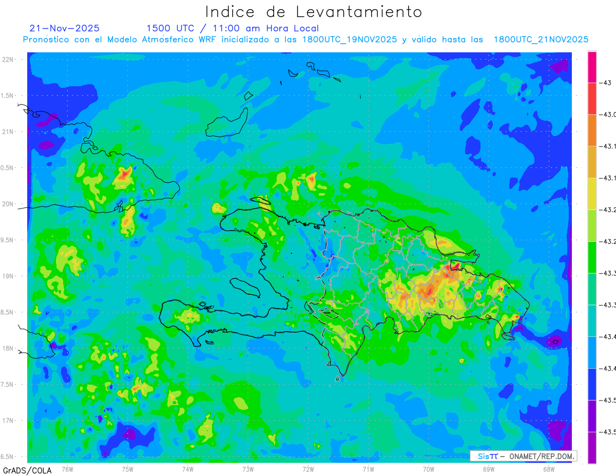Click the '72W' longitude label
Viewport: 616px width, 476px height.
pyautogui.click(x=308, y=469)
